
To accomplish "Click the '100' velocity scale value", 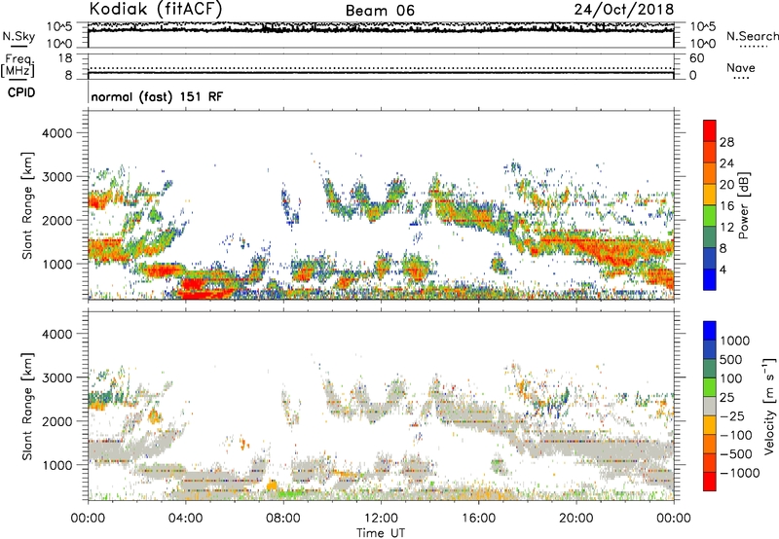I will pos(731,378).
